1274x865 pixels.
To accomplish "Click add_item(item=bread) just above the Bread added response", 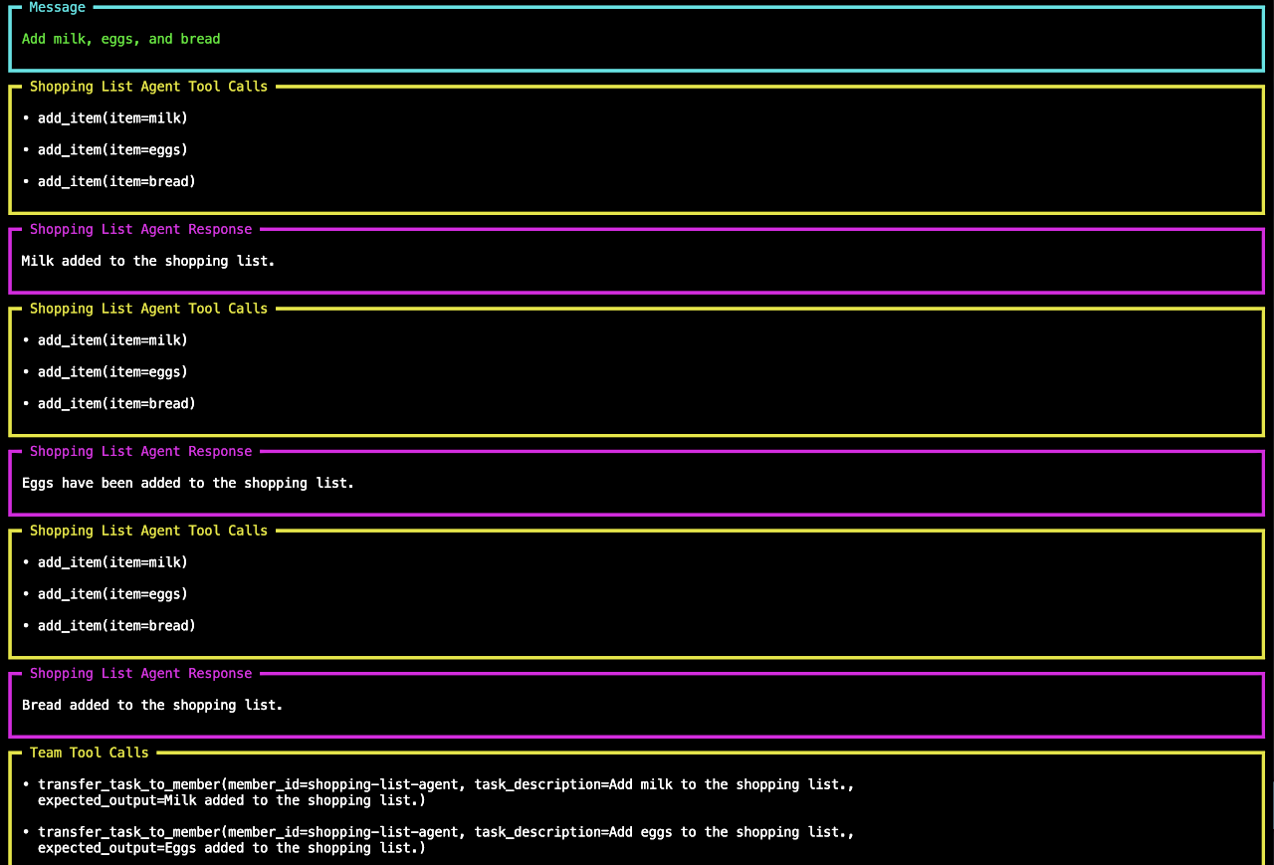I will tap(116, 625).
